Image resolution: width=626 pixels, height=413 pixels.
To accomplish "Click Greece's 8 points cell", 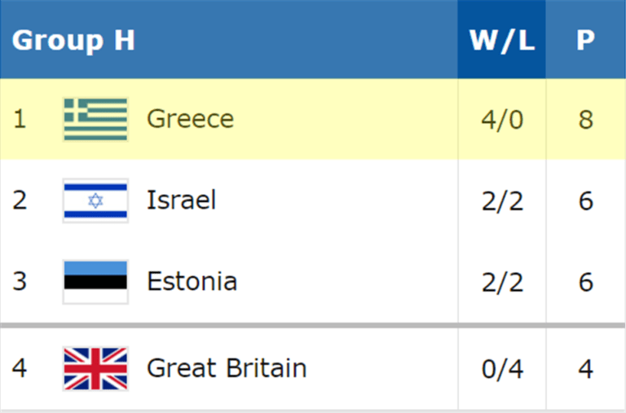I will (585, 120).
